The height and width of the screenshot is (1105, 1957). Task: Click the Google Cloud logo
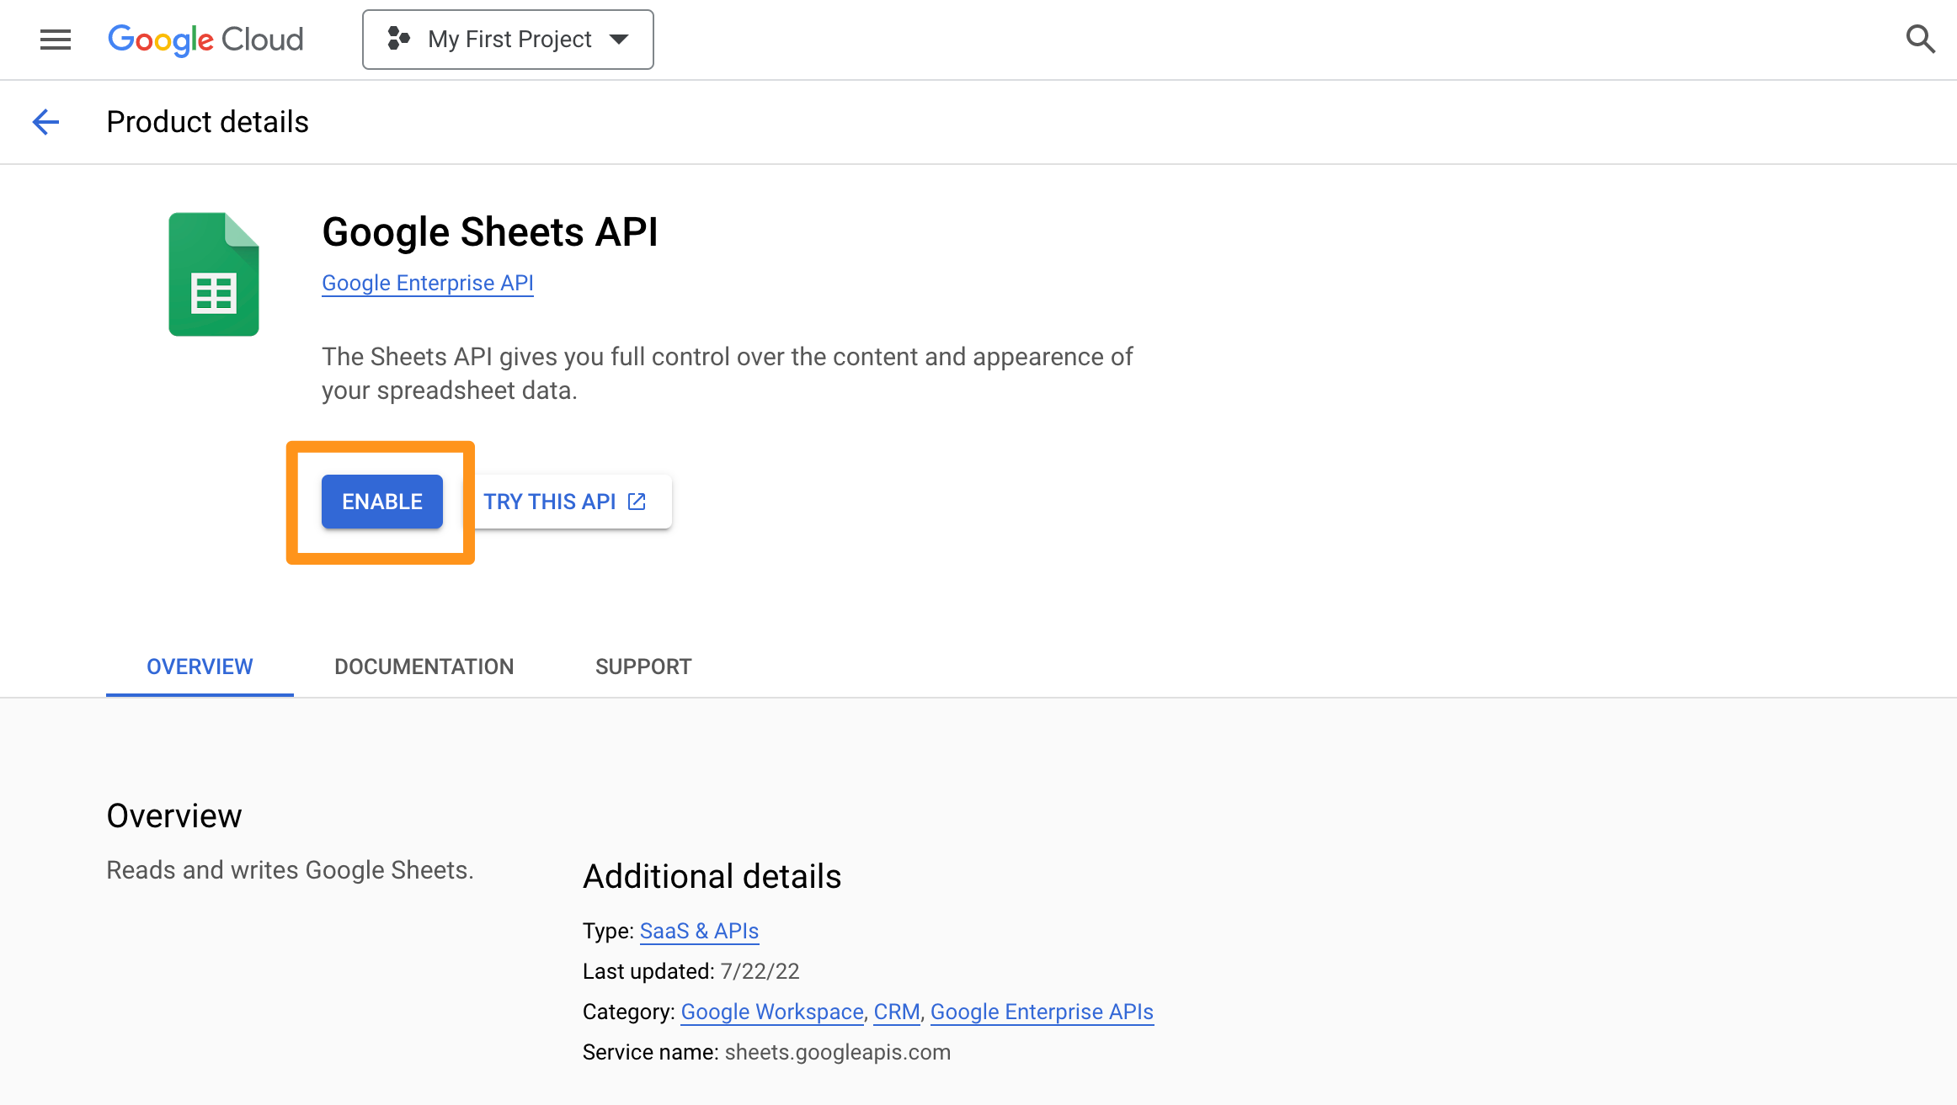205,40
